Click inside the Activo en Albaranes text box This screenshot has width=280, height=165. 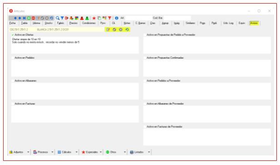(x=75, y=91)
